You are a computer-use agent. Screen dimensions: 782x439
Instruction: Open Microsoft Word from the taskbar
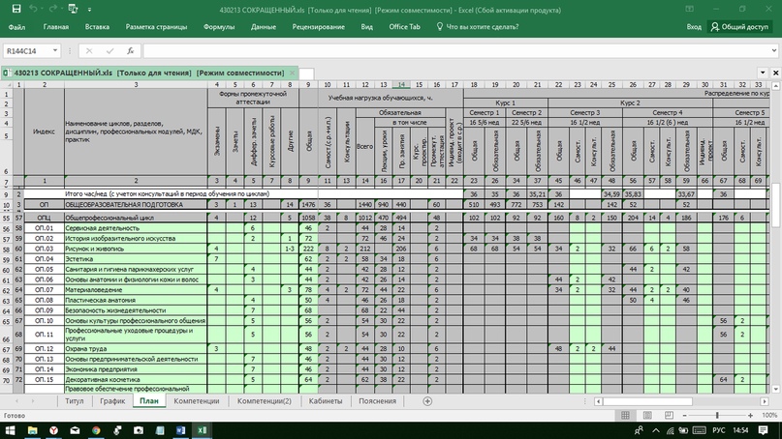click(x=180, y=430)
